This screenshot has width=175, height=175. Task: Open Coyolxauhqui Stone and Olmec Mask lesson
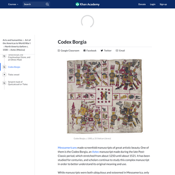coord(19,57)
